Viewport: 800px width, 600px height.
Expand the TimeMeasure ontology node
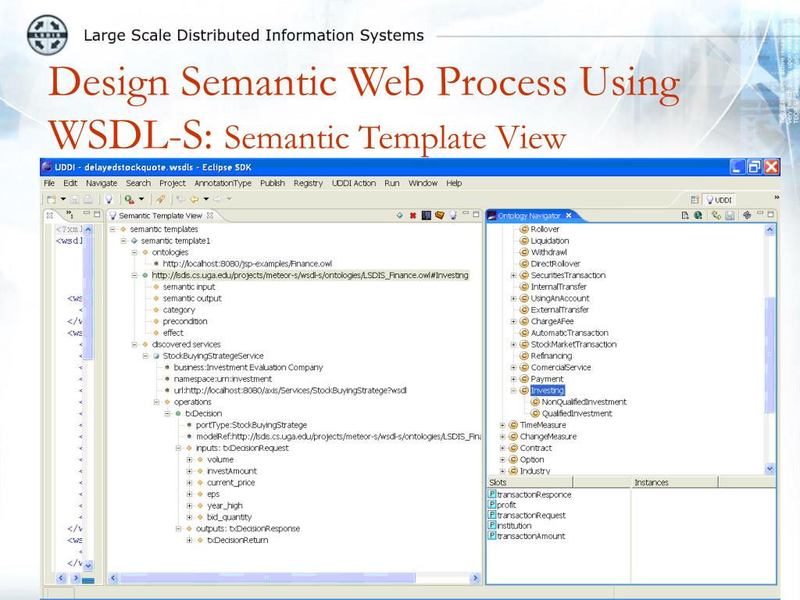[x=502, y=425]
